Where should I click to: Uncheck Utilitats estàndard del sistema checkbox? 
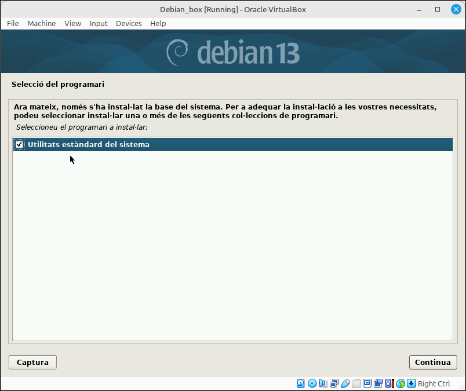(x=19, y=145)
